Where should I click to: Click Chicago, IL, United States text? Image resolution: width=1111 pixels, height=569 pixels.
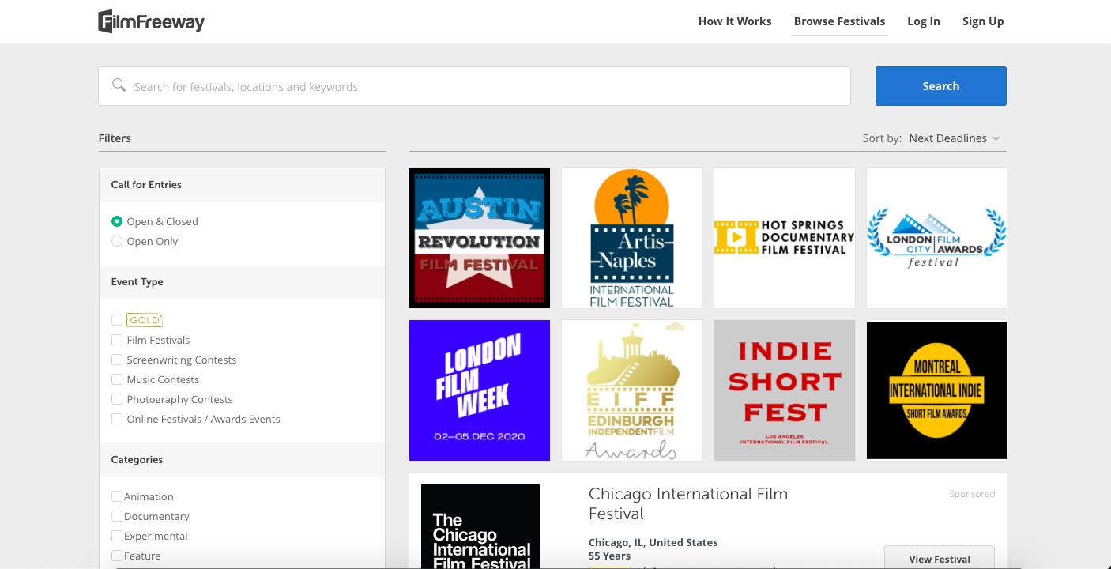(x=653, y=542)
